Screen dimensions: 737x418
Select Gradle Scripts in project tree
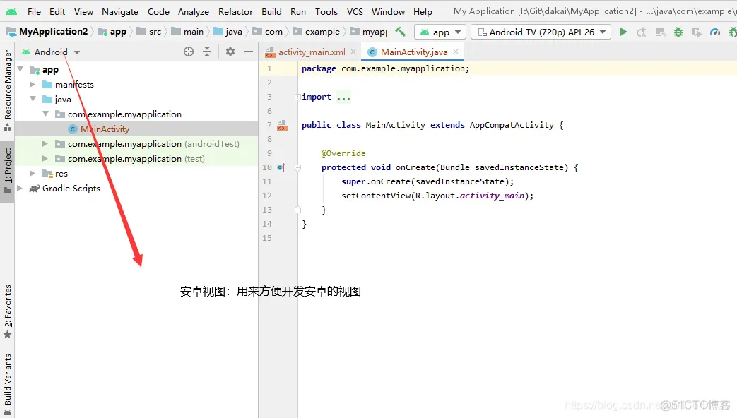[x=65, y=189]
